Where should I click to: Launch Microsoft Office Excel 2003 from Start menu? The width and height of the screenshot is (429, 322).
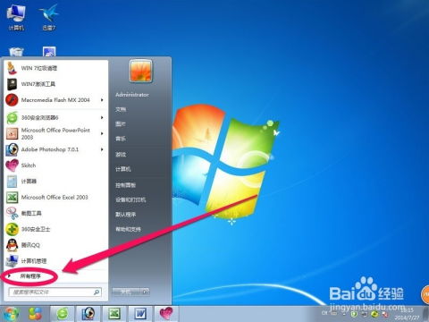56,197
